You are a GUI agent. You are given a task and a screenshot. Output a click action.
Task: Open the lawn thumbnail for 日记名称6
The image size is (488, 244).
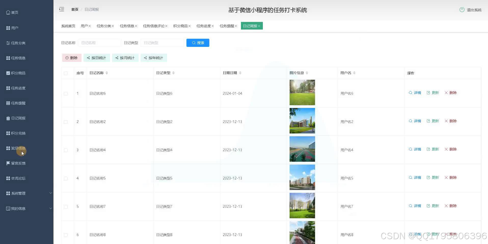(302, 92)
